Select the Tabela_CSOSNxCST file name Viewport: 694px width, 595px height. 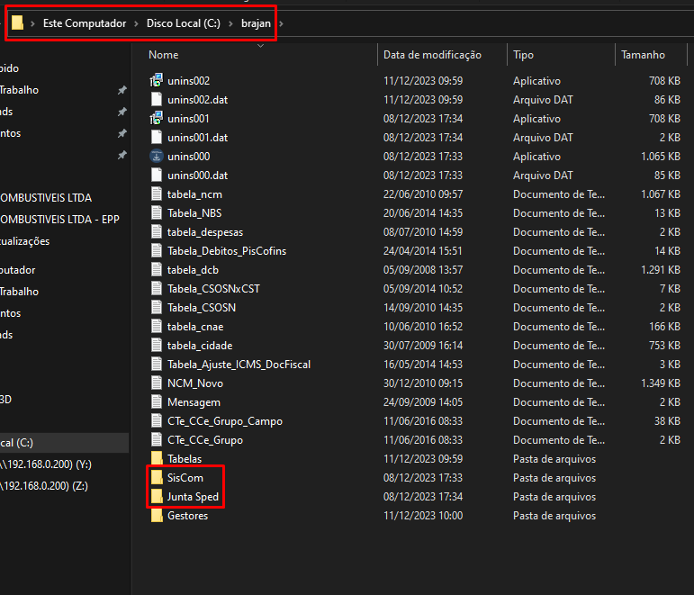click(213, 289)
